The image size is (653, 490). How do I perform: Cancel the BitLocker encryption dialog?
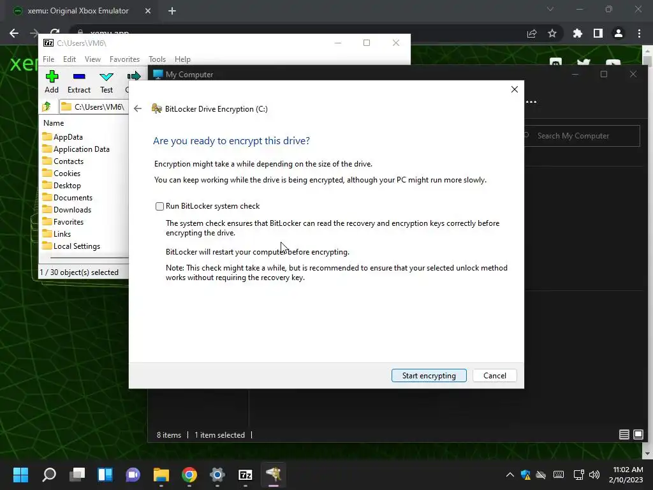pyautogui.click(x=494, y=375)
